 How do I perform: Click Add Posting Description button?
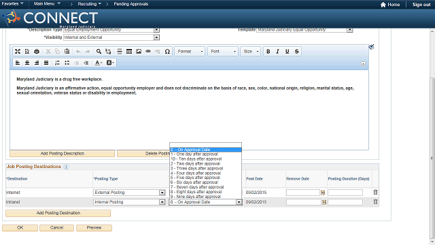tap(62, 154)
